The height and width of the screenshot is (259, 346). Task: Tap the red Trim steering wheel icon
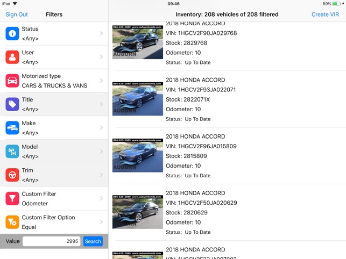coord(12,175)
